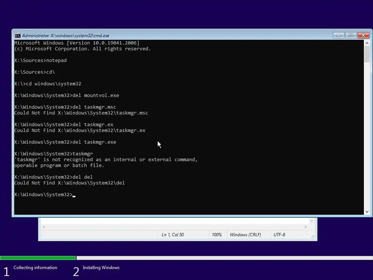Image resolution: width=373 pixels, height=280 pixels.
Task: Click Notepad horizontal scrollbar left arrow
Action: [x=44, y=227]
